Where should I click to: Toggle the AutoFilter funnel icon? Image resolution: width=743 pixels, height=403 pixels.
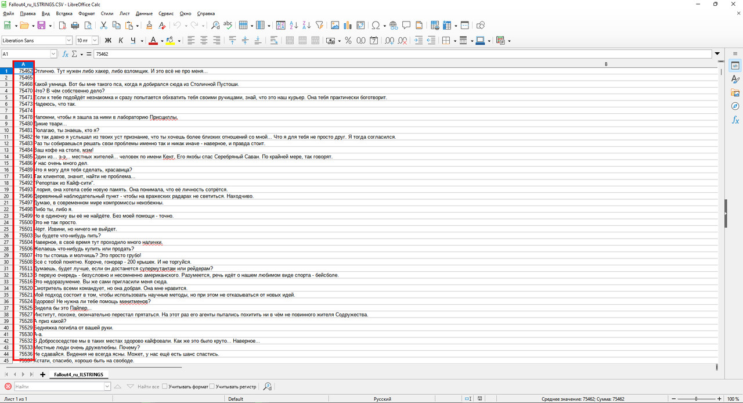pos(319,26)
